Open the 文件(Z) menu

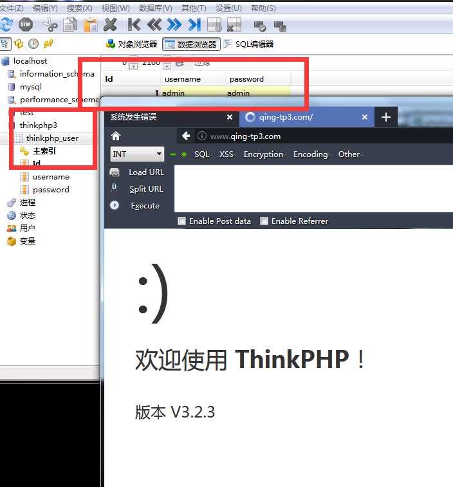[12, 8]
